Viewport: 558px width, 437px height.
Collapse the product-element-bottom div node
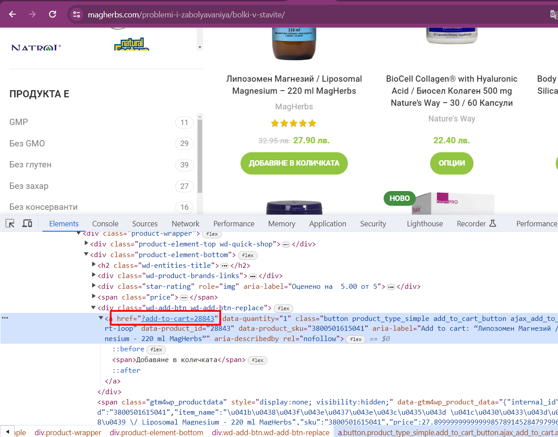pos(86,254)
